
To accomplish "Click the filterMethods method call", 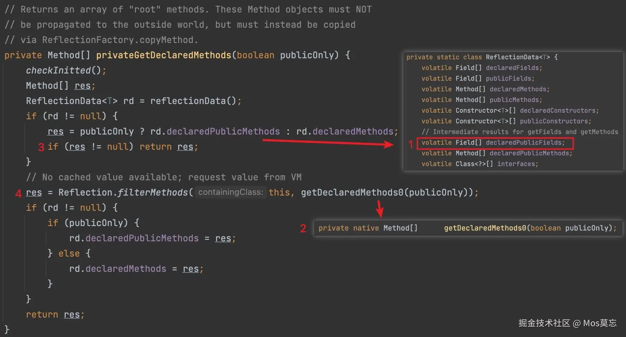I will point(153,192).
